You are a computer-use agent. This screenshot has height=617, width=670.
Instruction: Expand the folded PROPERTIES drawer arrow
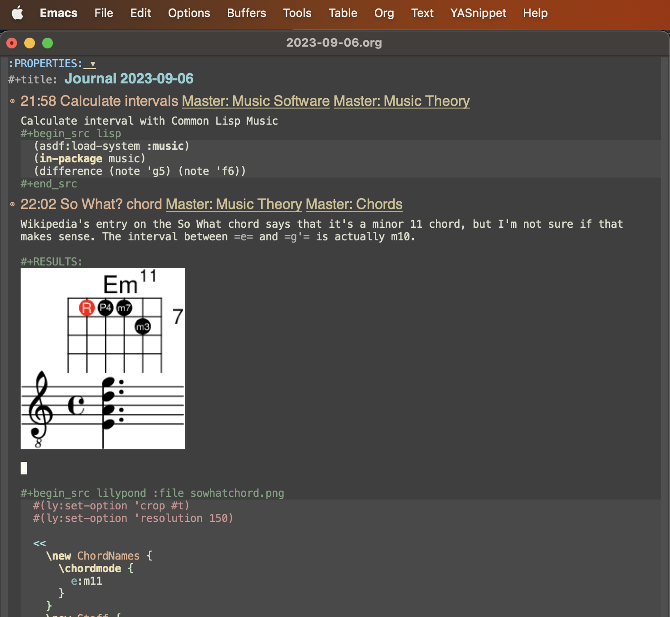pyautogui.click(x=92, y=64)
